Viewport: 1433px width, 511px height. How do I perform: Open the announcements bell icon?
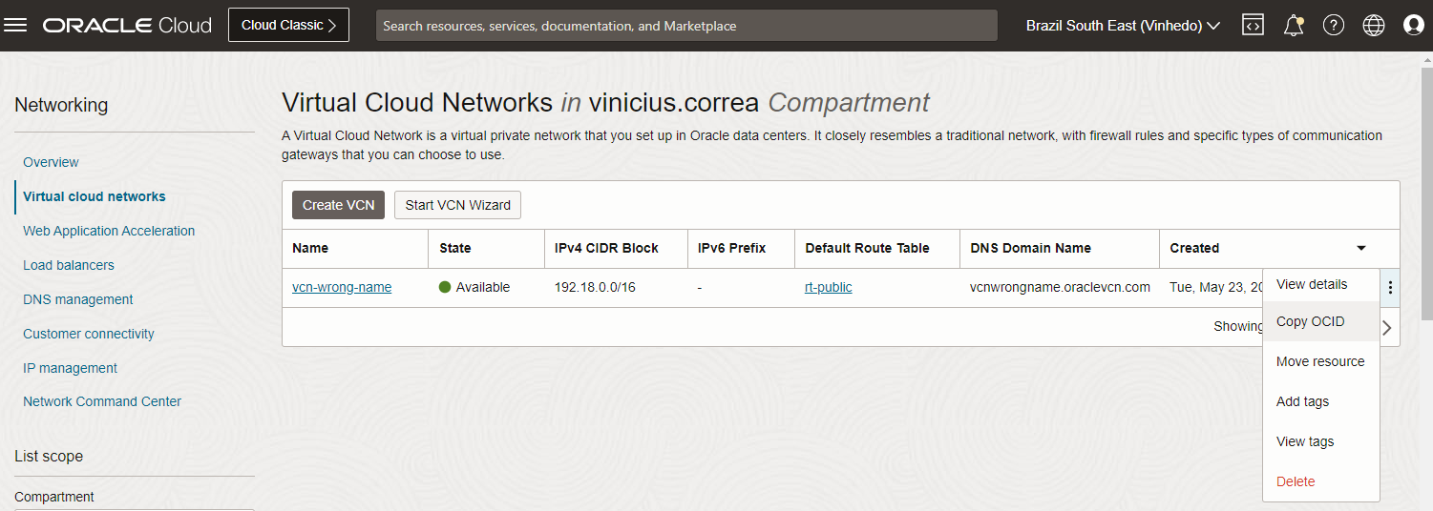[1294, 26]
